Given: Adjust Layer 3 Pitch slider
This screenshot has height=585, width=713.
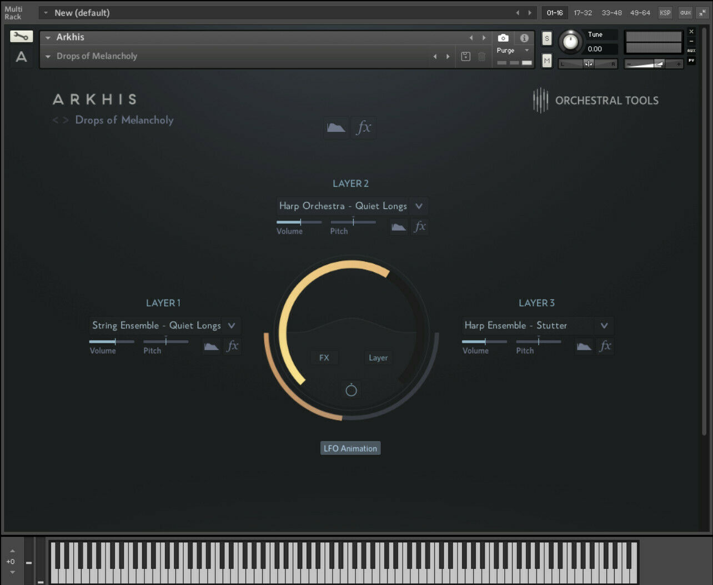Looking at the screenshot, I should pos(538,342).
